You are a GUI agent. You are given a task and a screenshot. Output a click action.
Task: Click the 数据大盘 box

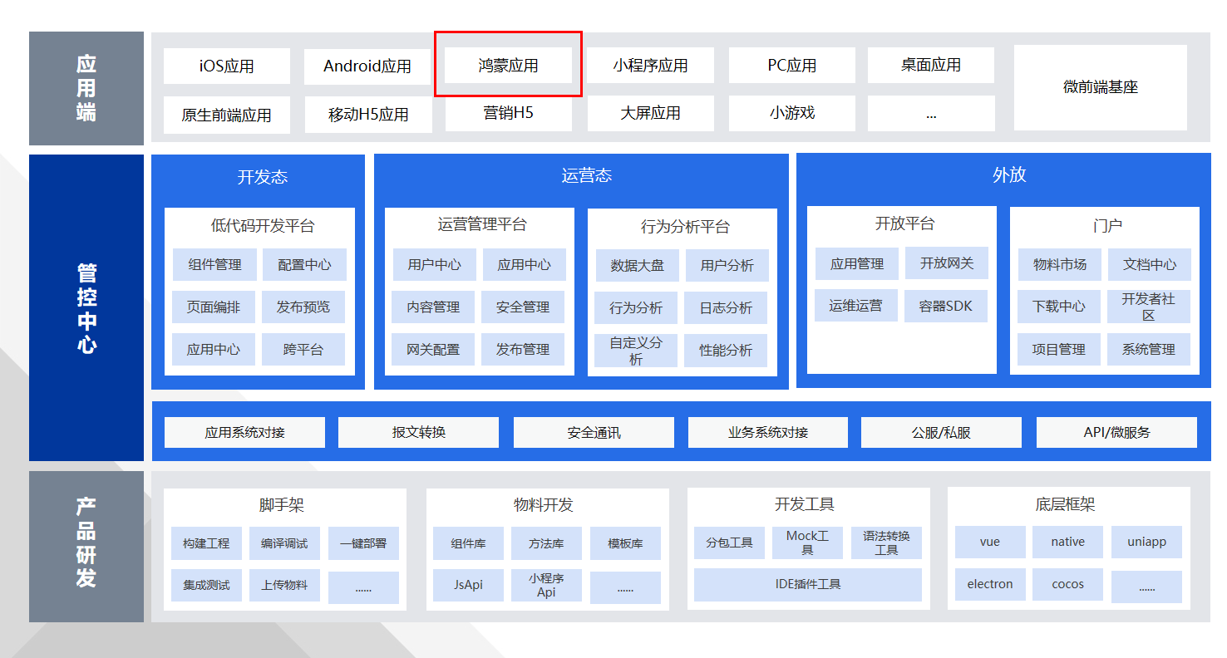coord(637,266)
